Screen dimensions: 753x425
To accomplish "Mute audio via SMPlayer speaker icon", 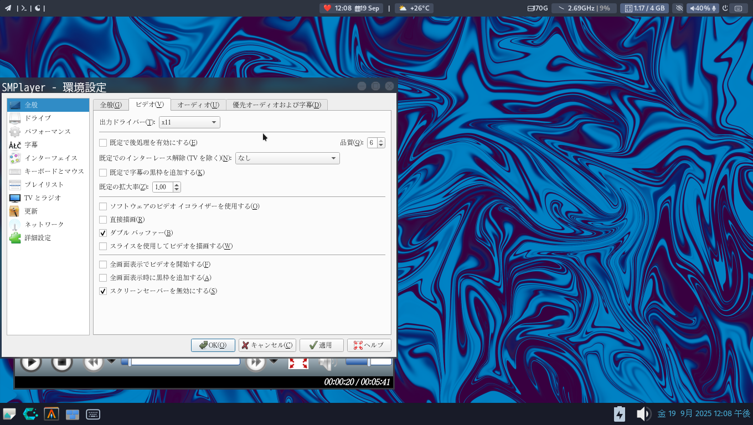I will coord(328,363).
